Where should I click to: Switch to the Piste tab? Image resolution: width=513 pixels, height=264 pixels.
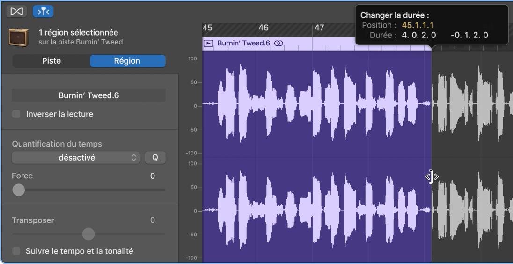pyautogui.click(x=51, y=61)
